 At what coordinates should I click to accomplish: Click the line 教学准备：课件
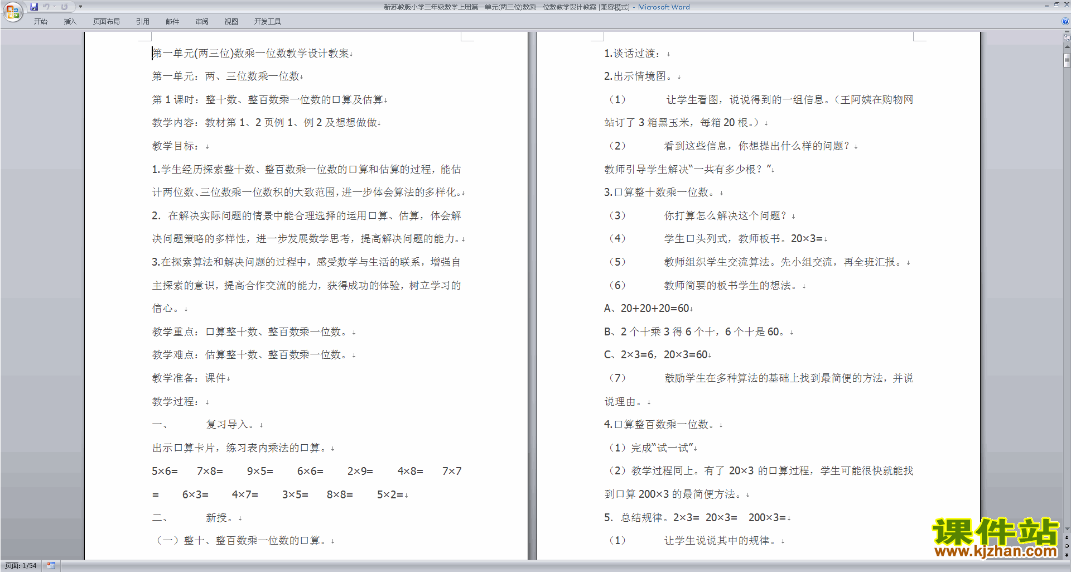pos(189,378)
